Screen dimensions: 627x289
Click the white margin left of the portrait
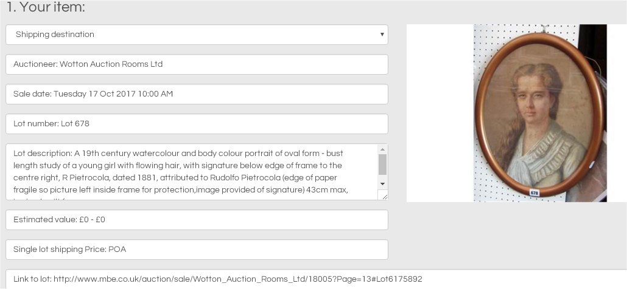[x=440, y=113]
